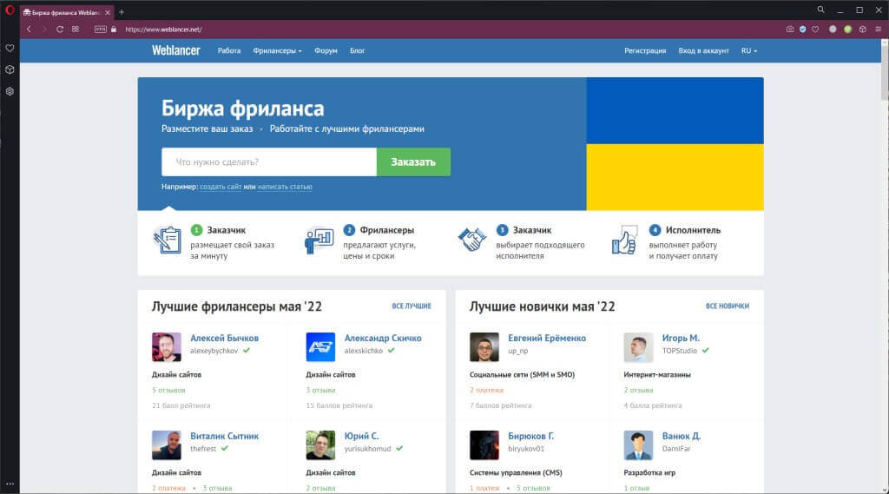Click the Регистрация link
This screenshot has height=494, width=889.
(645, 50)
